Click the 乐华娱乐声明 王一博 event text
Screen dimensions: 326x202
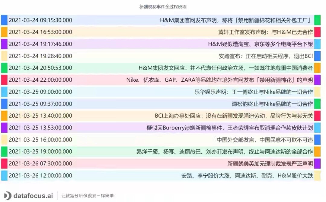(254, 92)
